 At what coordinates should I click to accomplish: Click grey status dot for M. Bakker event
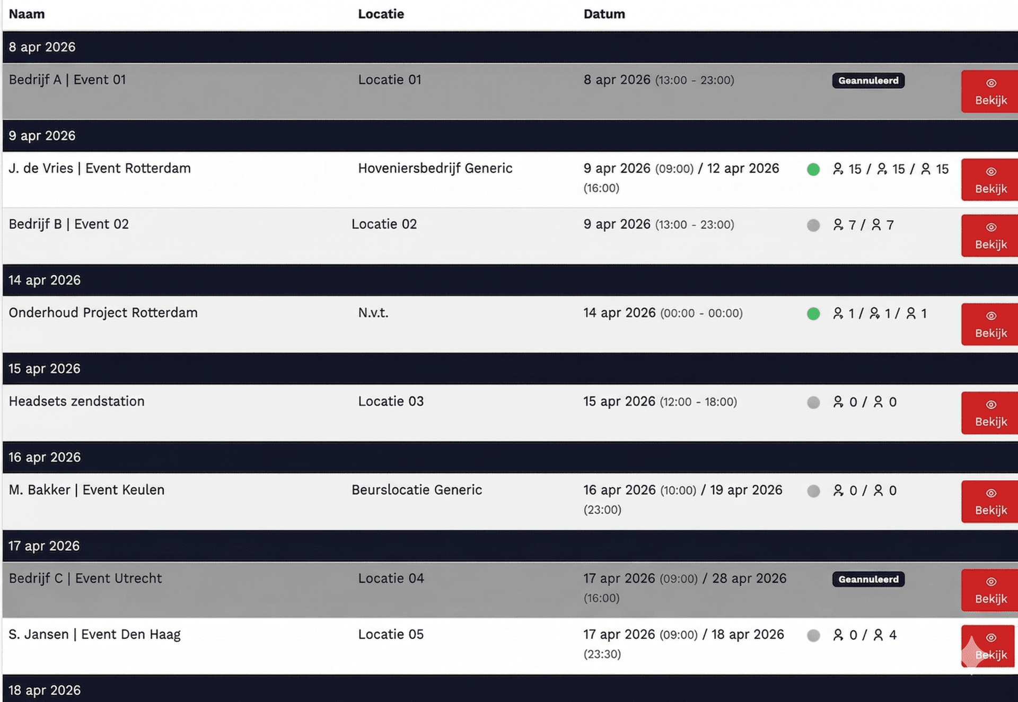point(813,491)
